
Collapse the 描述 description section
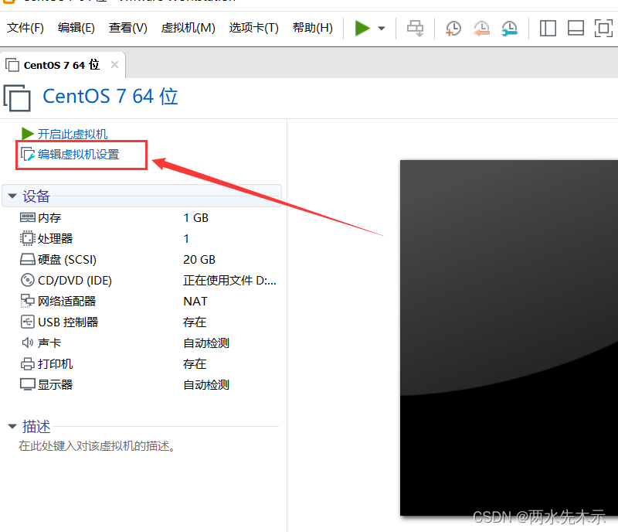[x=12, y=426]
